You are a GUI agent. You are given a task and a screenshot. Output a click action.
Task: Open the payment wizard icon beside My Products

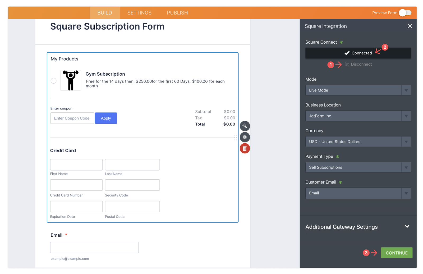pyautogui.click(x=245, y=126)
